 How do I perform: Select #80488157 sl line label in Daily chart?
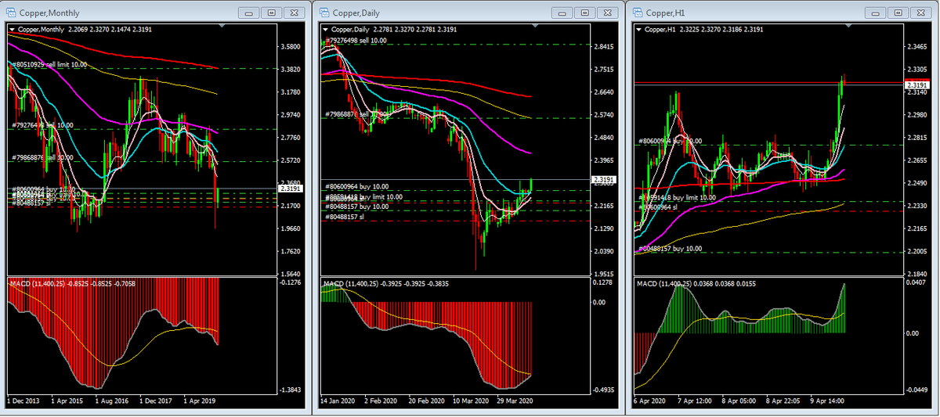coord(345,216)
